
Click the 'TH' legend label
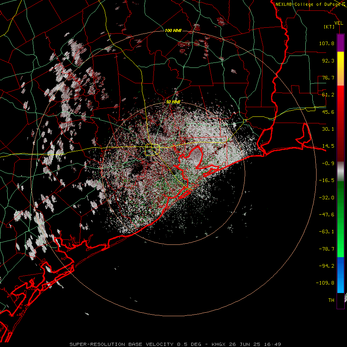[x=331, y=300]
